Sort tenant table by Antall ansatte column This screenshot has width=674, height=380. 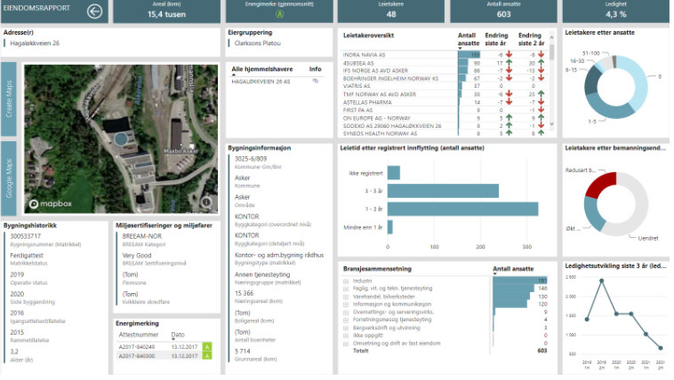468,39
